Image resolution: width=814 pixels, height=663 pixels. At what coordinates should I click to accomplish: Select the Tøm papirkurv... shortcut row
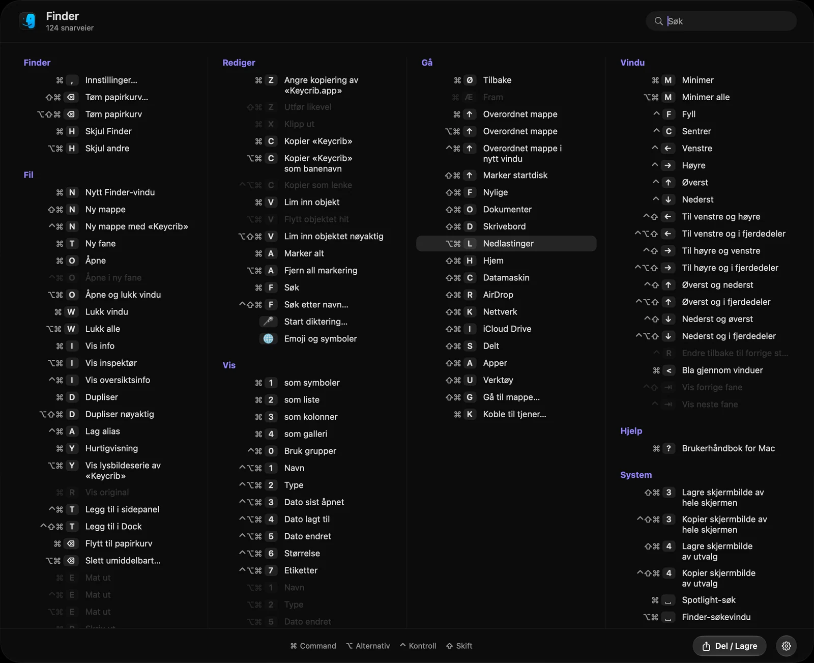[x=108, y=97]
